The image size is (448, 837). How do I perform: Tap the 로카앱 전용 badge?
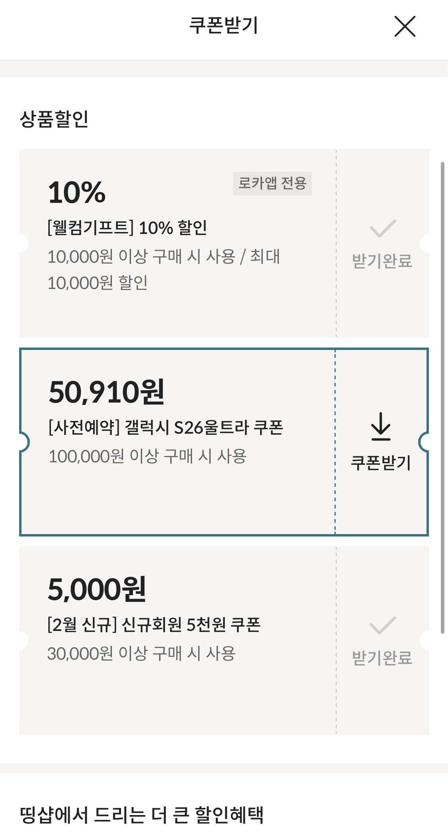tap(272, 183)
